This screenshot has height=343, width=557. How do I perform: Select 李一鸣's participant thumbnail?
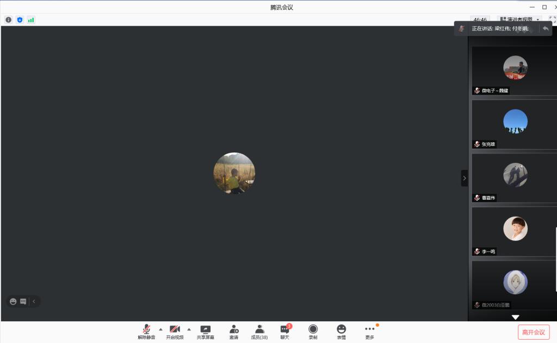[x=515, y=231]
